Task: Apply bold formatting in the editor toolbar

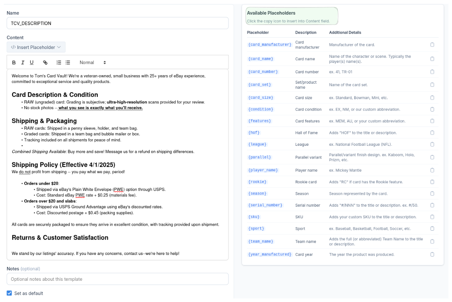Action: click(14, 62)
